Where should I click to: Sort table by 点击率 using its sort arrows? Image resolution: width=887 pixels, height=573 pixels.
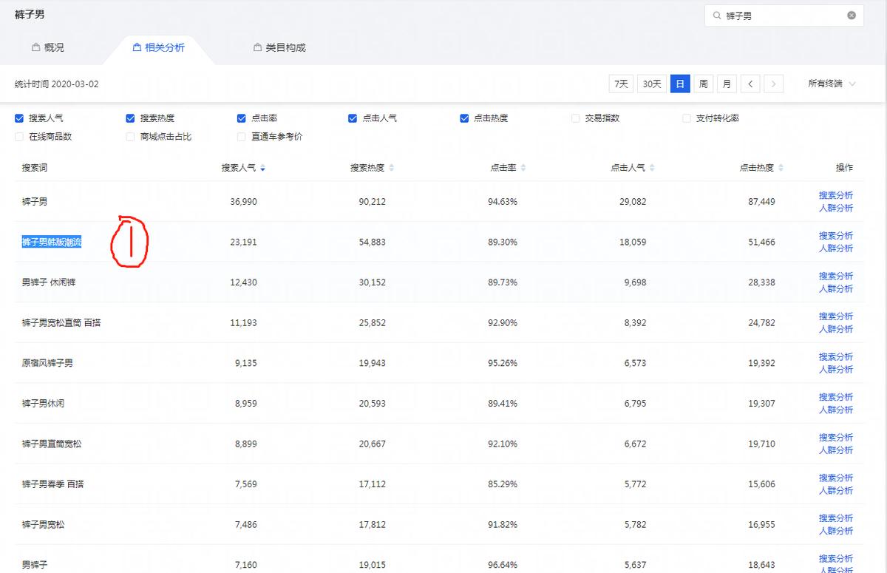pyautogui.click(x=522, y=167)
